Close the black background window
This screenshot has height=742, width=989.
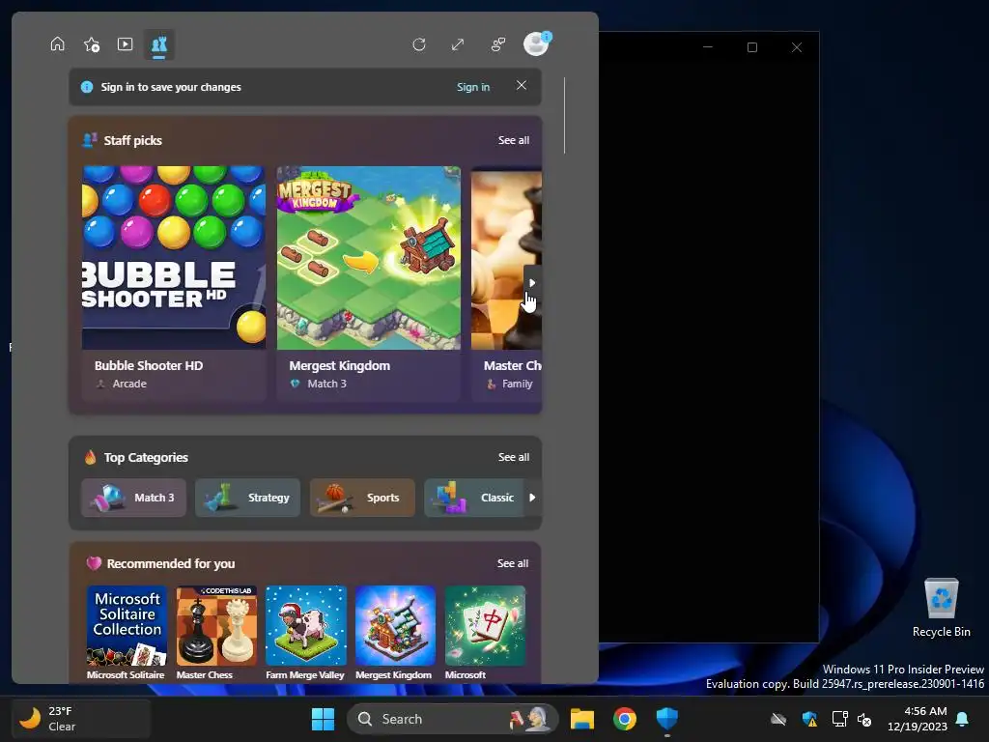click(x=797, y=47)
